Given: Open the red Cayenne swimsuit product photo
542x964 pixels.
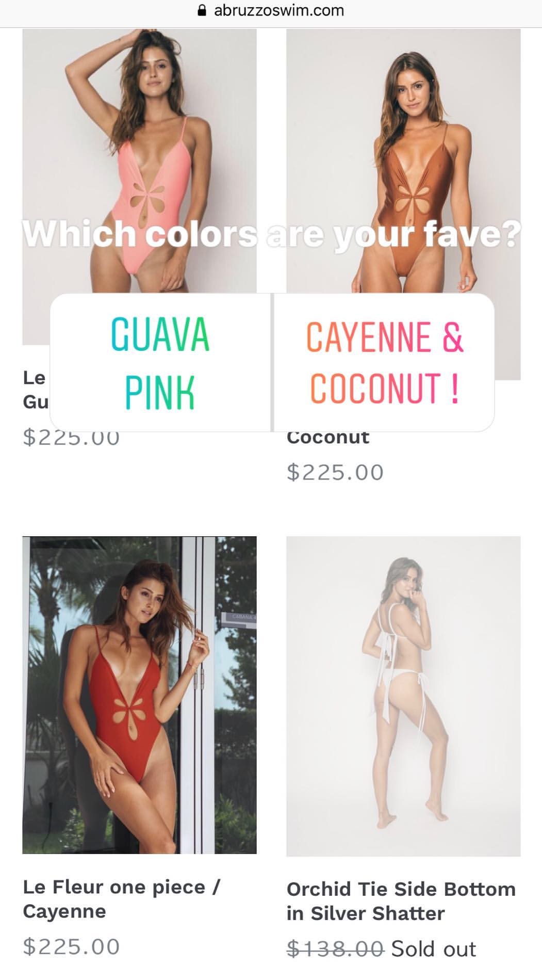Looking at the screenshot, I should pyautogui.click(x=139, y=695).
